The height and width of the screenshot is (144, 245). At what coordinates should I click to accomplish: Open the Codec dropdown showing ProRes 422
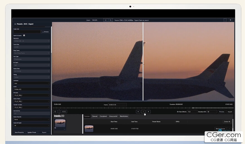(x=31, y=89)
